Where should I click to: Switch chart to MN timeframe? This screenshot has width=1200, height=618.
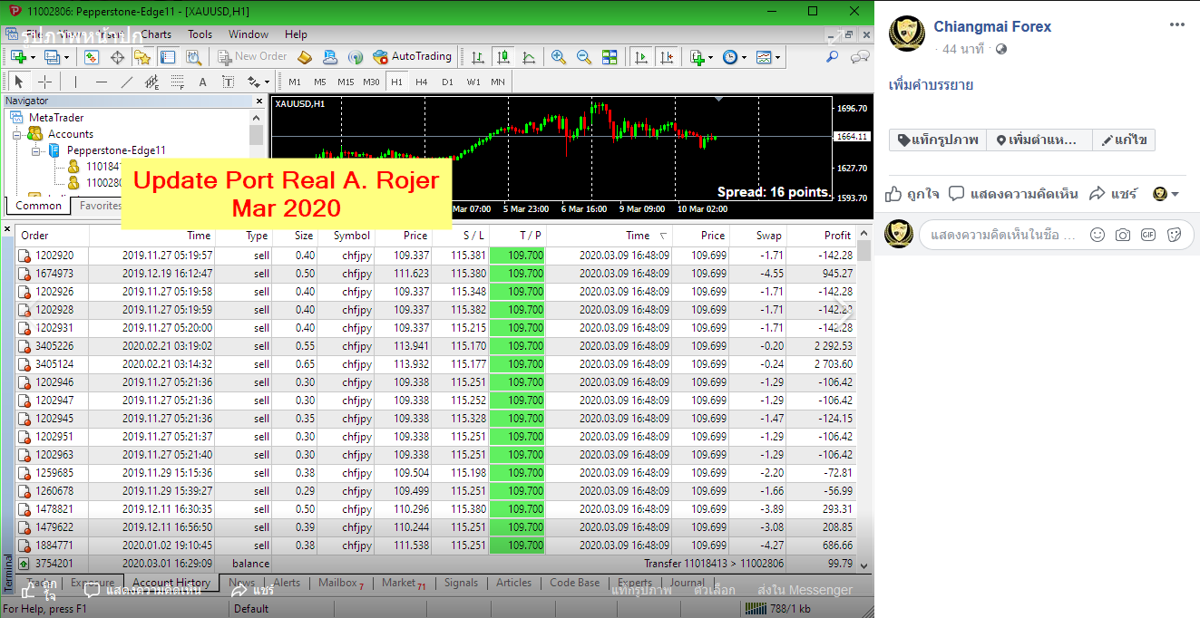click(x=498, y=82)
